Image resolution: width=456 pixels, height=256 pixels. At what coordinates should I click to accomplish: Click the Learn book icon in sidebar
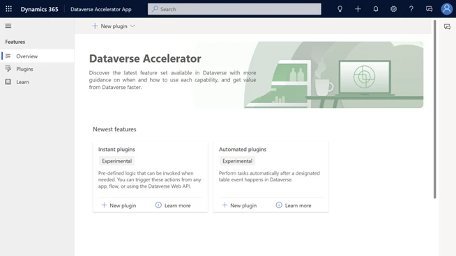pyautogui.click(x=8, y=82)
